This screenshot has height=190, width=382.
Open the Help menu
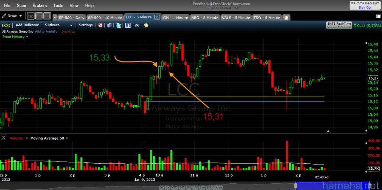click(90, 5)
